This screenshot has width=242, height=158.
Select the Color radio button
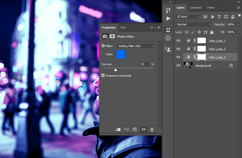103,54
